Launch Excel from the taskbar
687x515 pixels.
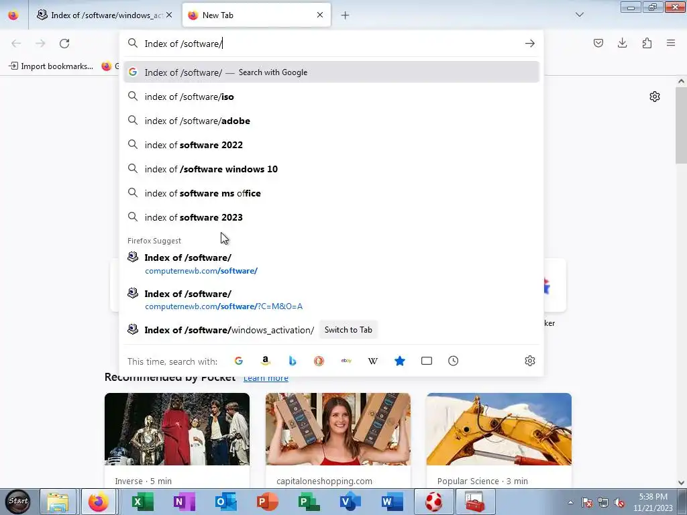[x=142, y=502]
